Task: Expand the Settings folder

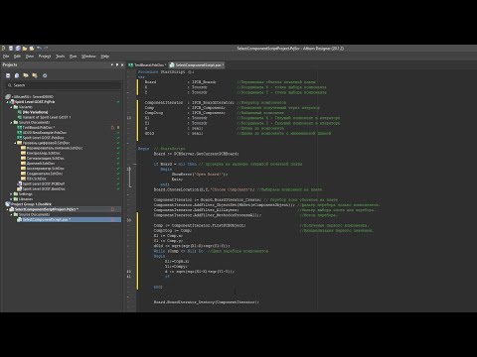Action: 11,194
